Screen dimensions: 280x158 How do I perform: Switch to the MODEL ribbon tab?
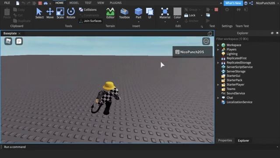point(74,3)
